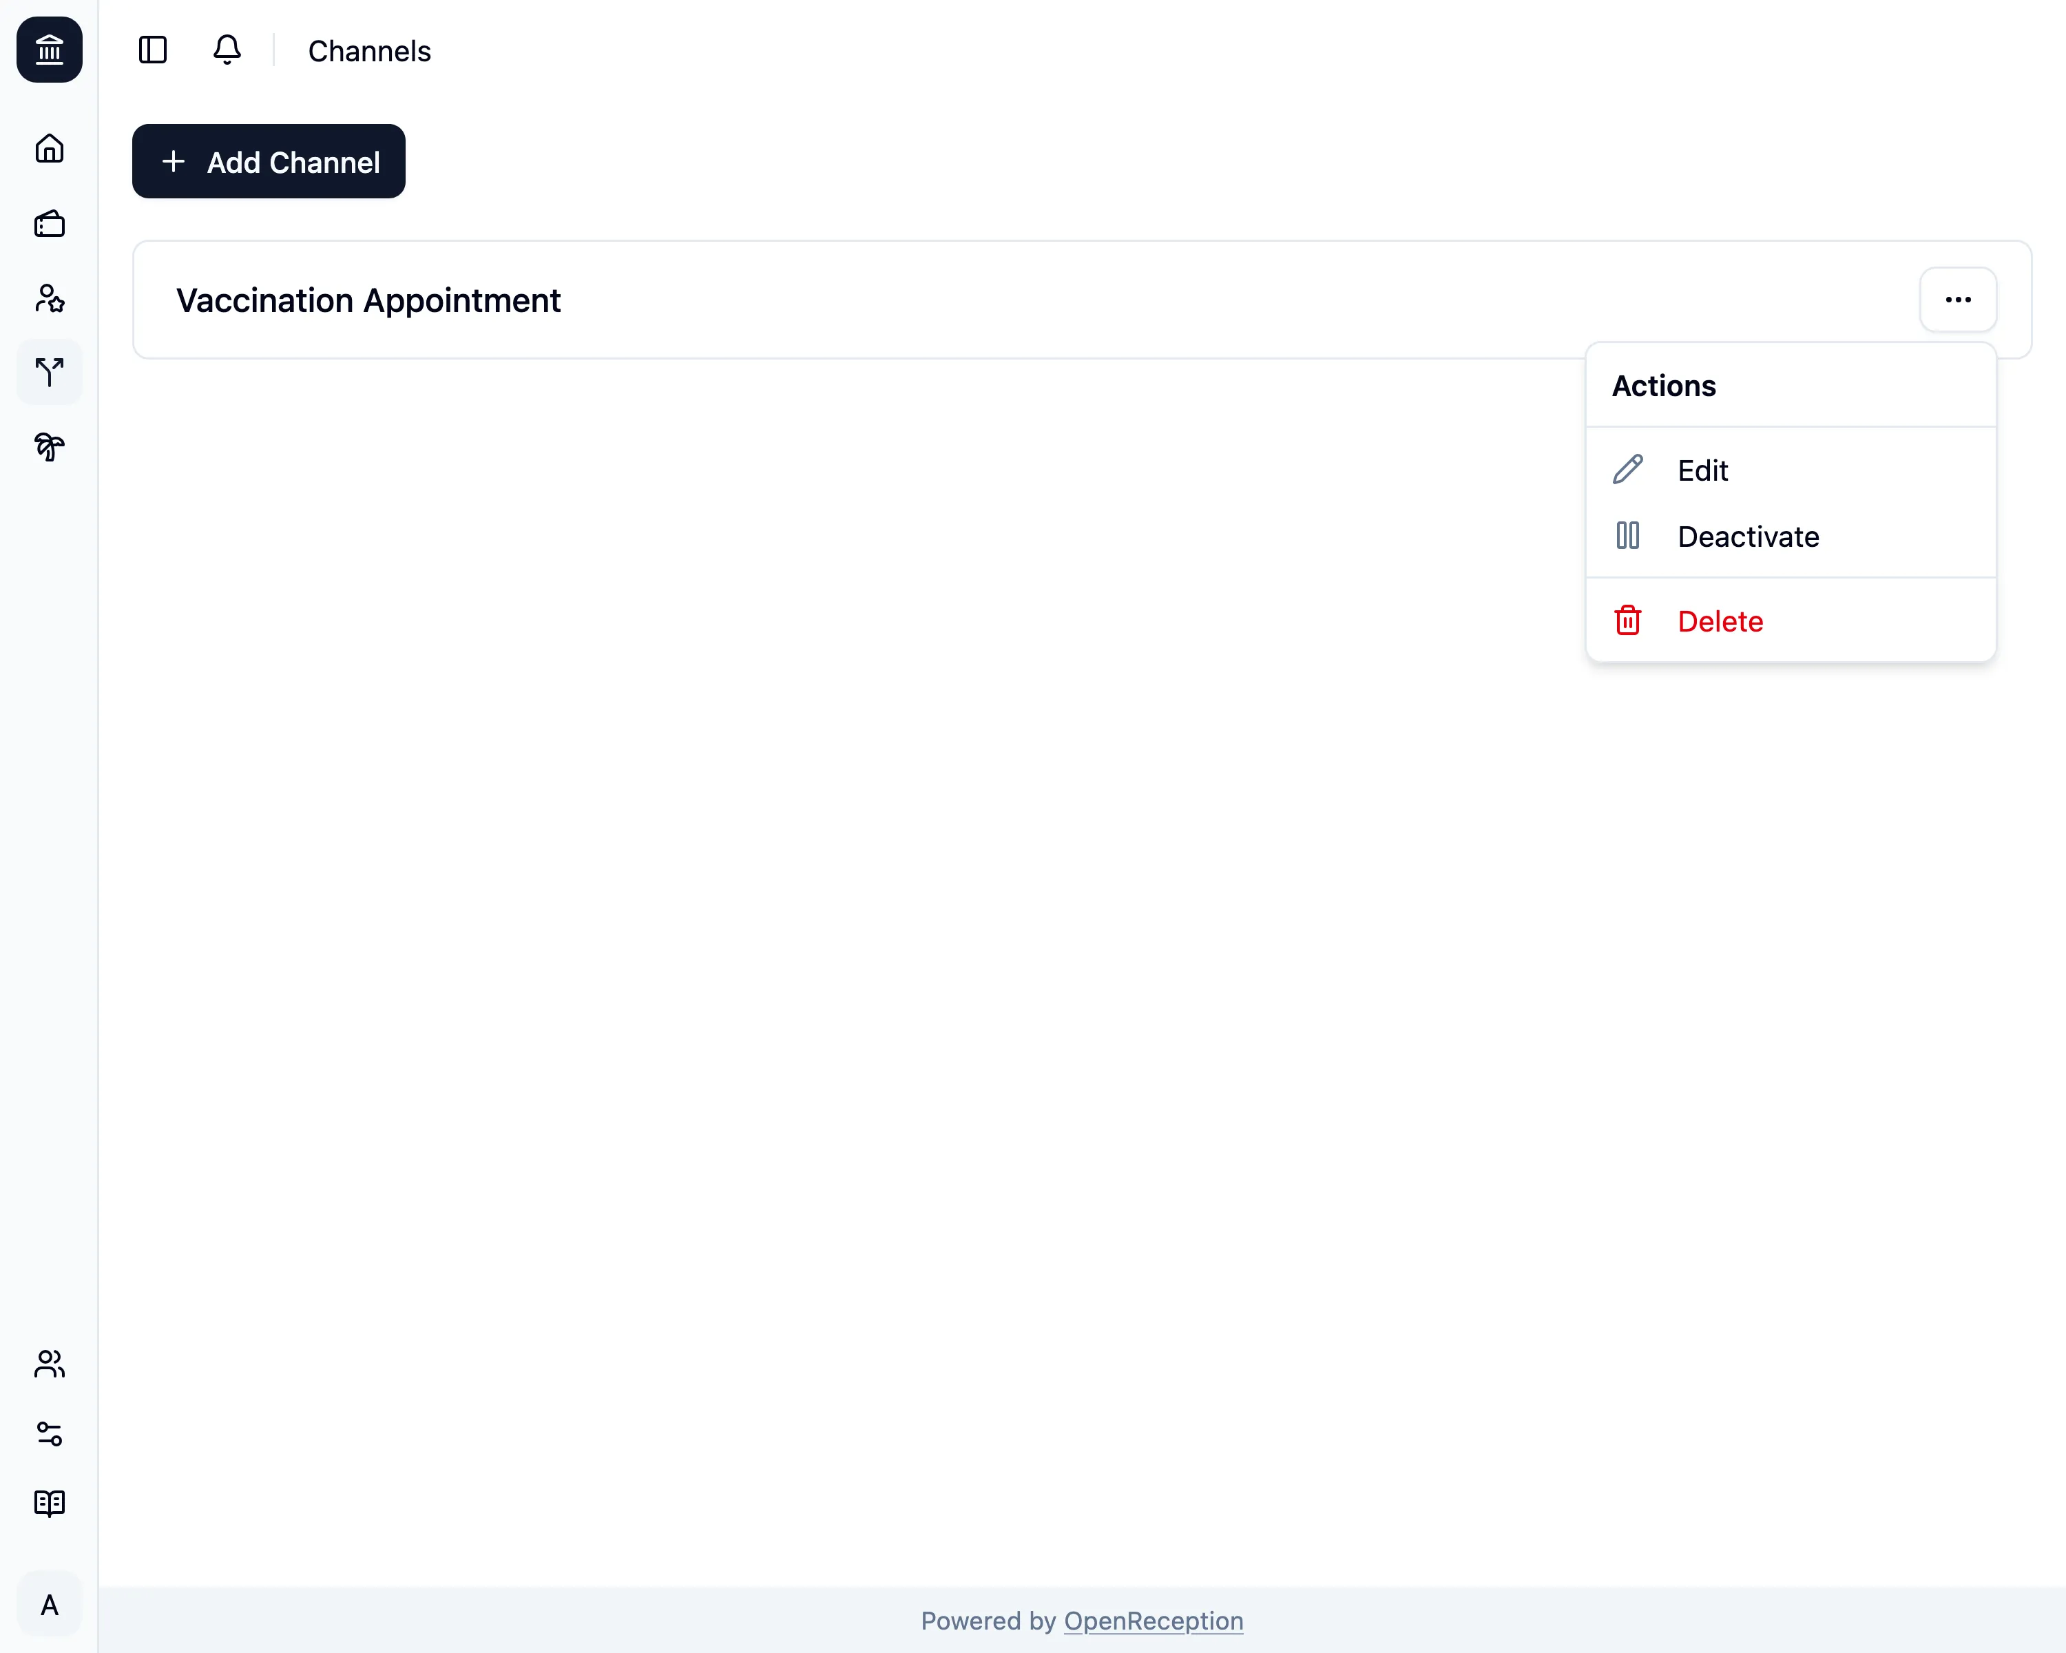Open the settings sliders icon in the sidebar
Viewport: 2066px width, 1653px height.
pos(49,1433)
